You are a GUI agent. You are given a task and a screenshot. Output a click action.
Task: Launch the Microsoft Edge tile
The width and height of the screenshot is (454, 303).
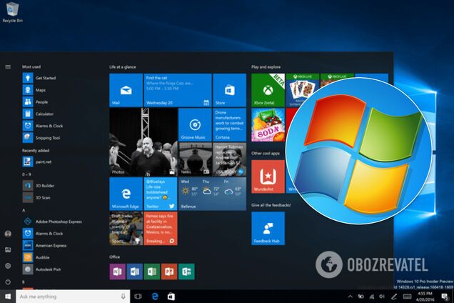click(x=126, y=194)
